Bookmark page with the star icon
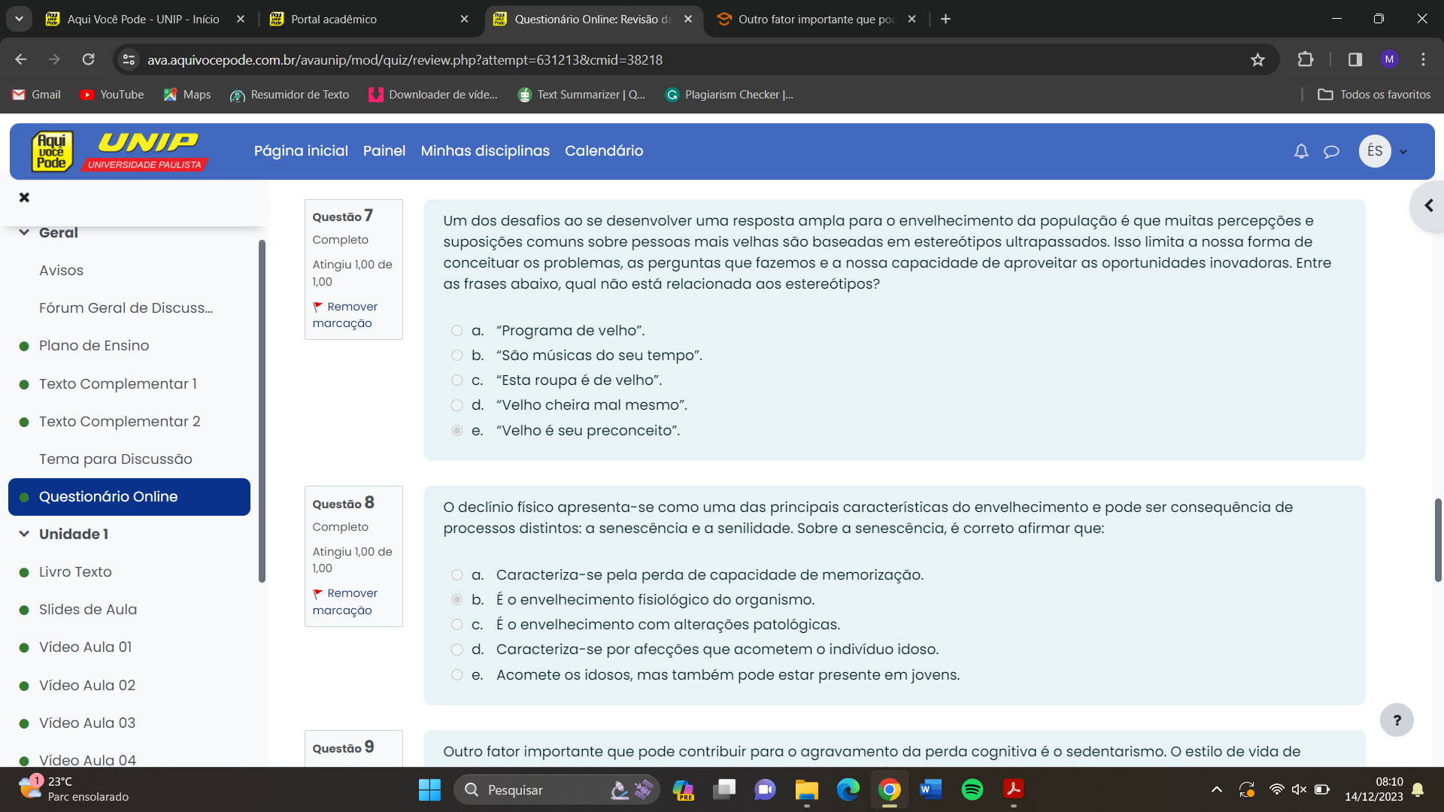 point(1257,59)
